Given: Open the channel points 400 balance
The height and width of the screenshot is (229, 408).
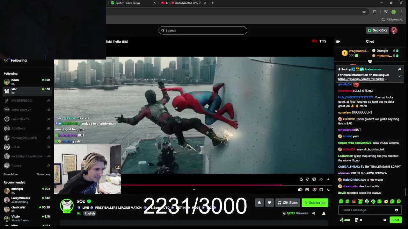Looking at the screenshot, I should coord(345,220).
